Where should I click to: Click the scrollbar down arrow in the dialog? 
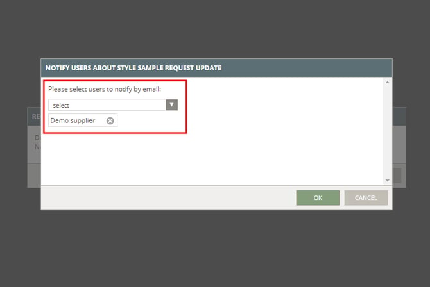tap(387, 181)
